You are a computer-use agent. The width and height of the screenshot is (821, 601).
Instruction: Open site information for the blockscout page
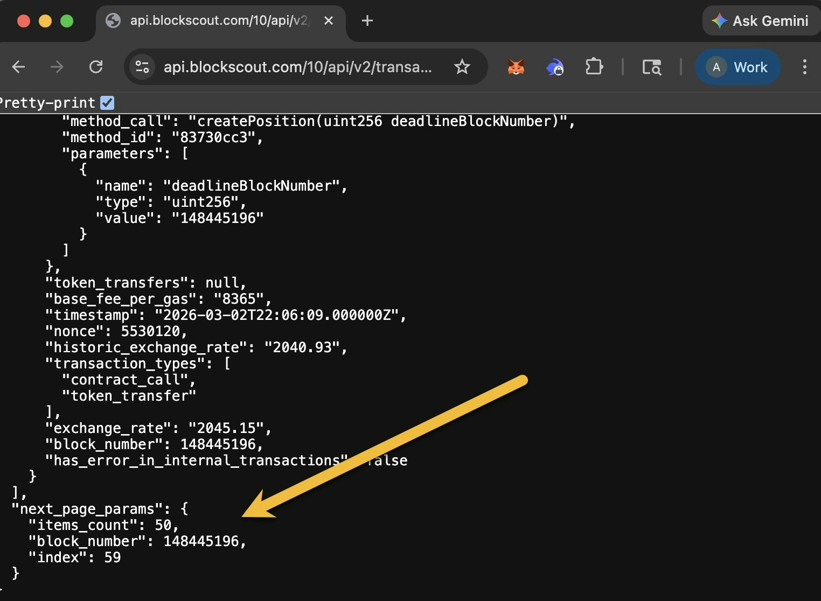coord(142,67)
